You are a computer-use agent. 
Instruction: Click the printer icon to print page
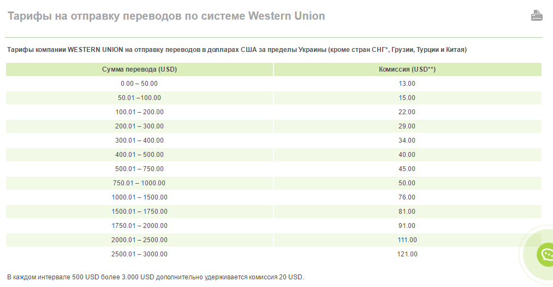537,16
